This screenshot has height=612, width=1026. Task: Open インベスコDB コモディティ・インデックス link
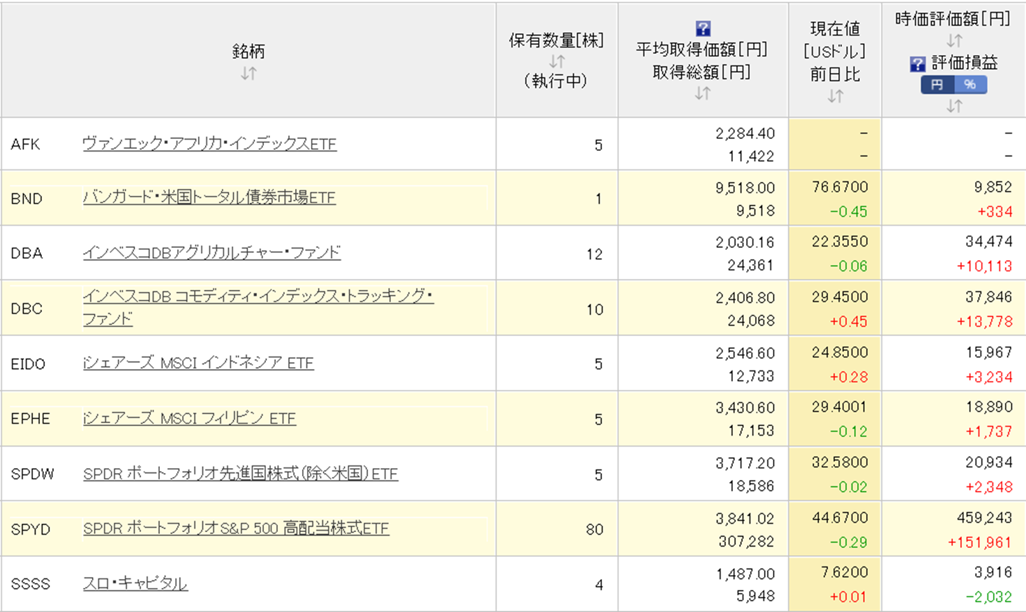tap(258, 297)
